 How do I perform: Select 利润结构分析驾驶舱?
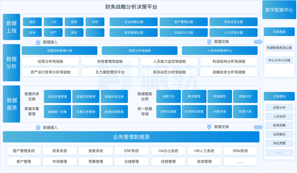click(229, 61)
